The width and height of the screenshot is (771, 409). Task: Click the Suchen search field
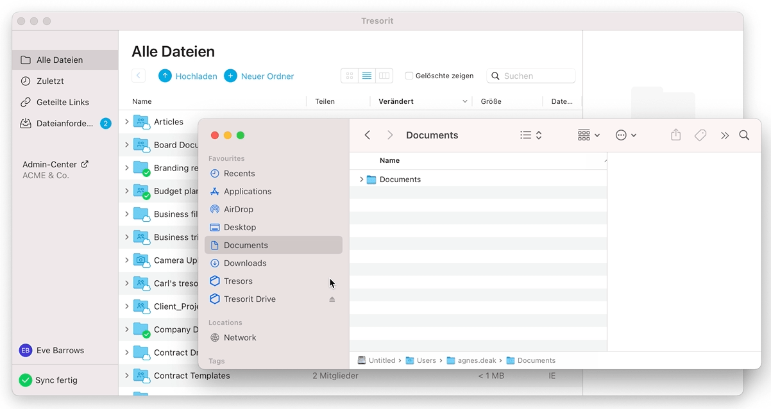coord(531,76)
